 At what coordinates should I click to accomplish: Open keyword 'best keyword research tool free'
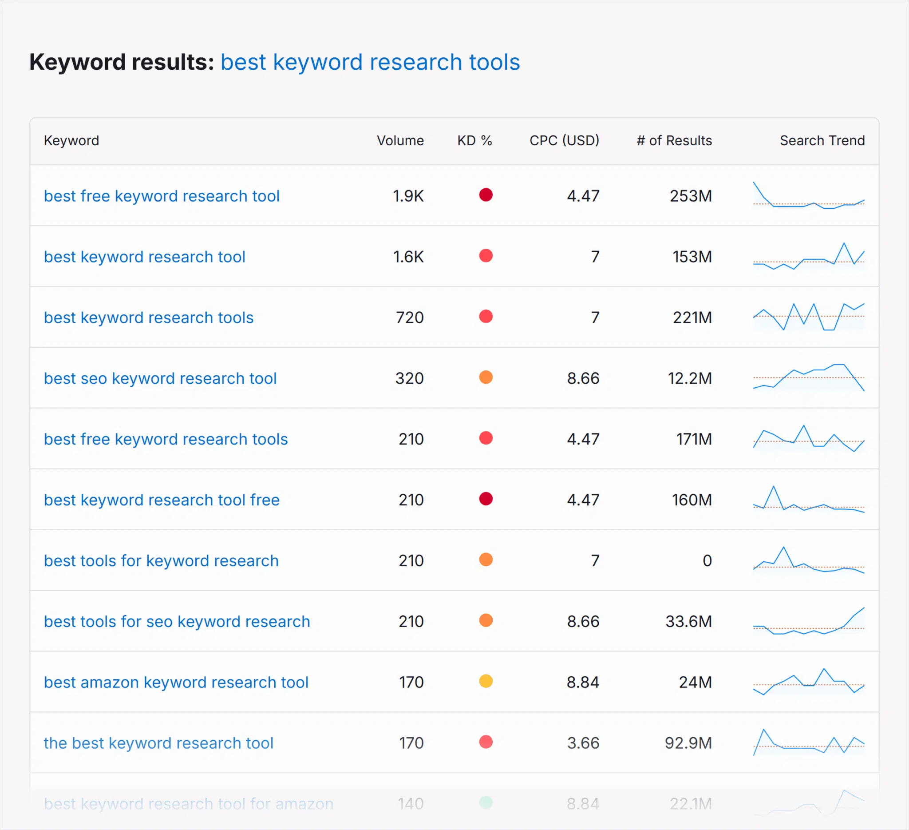click(x=162, y=500)
